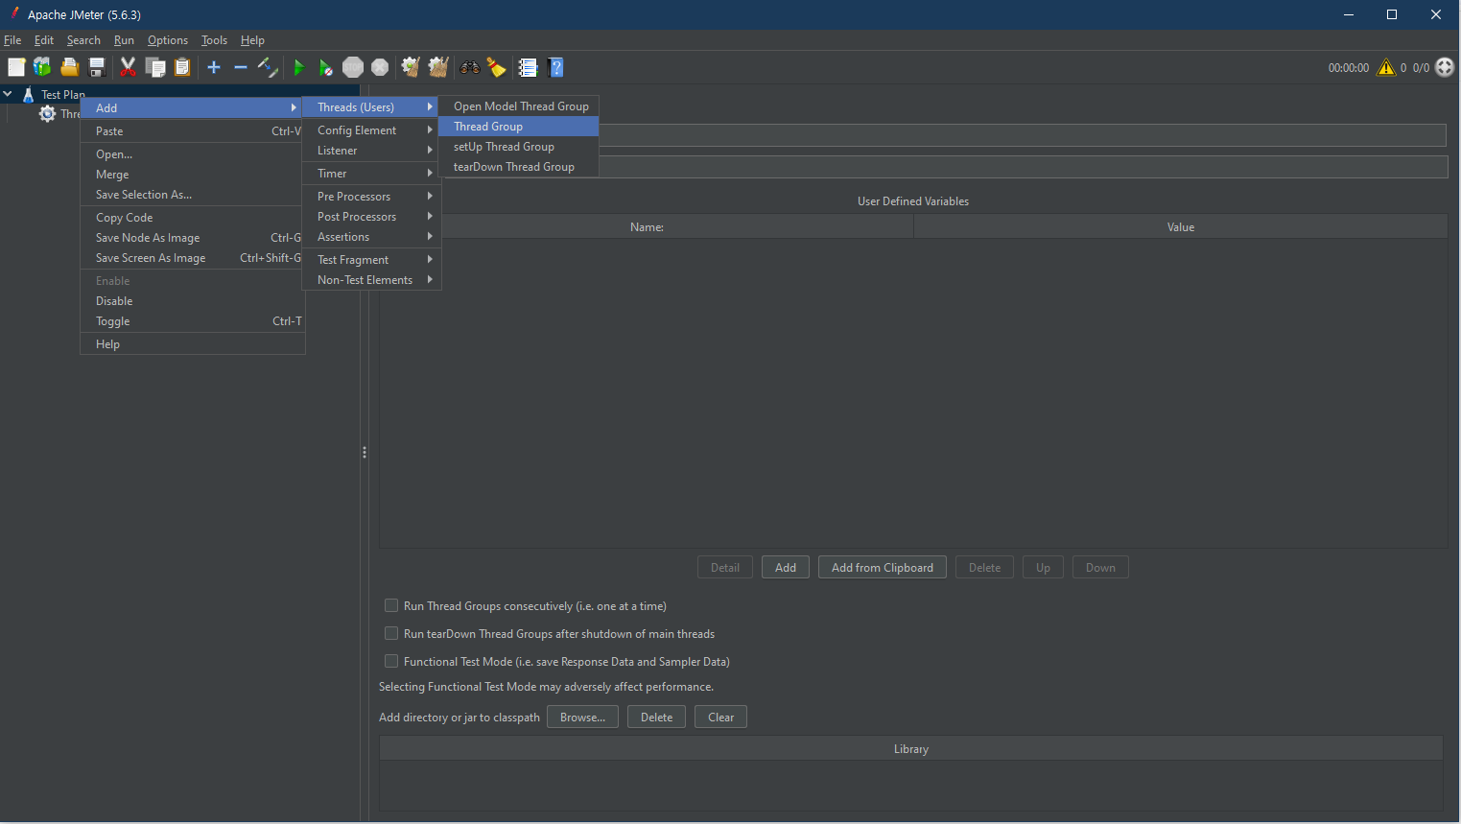Click the Cut scissors icon
Screen dimensions: 1461x824
point(128,67)
